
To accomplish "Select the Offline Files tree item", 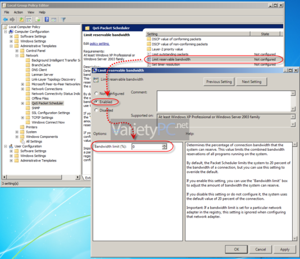I will click(40, 99).
